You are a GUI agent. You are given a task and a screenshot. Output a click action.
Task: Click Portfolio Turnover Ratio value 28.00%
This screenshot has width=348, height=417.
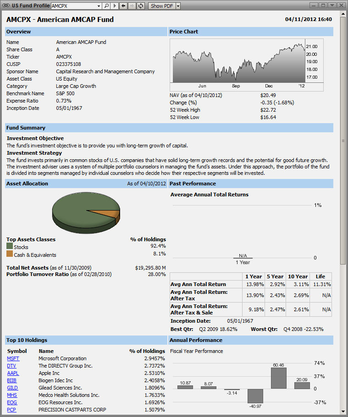(x=157, y=274)
